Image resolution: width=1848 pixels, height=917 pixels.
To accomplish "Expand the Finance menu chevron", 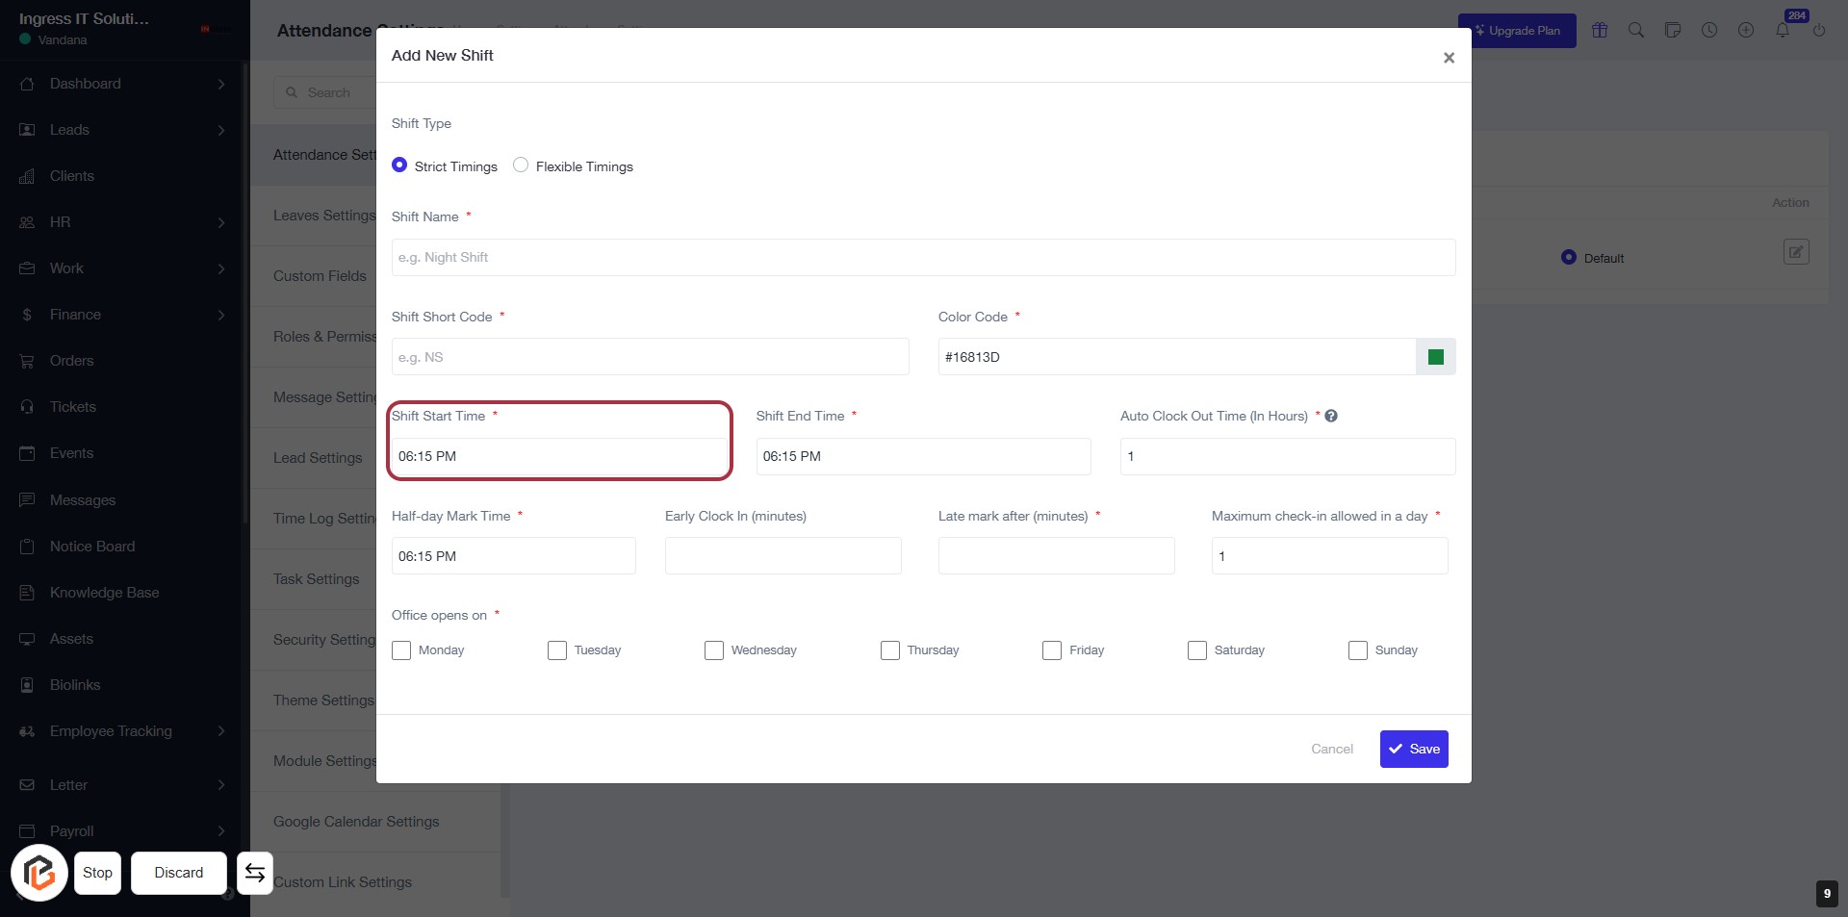I will click(x=221, y=315).
